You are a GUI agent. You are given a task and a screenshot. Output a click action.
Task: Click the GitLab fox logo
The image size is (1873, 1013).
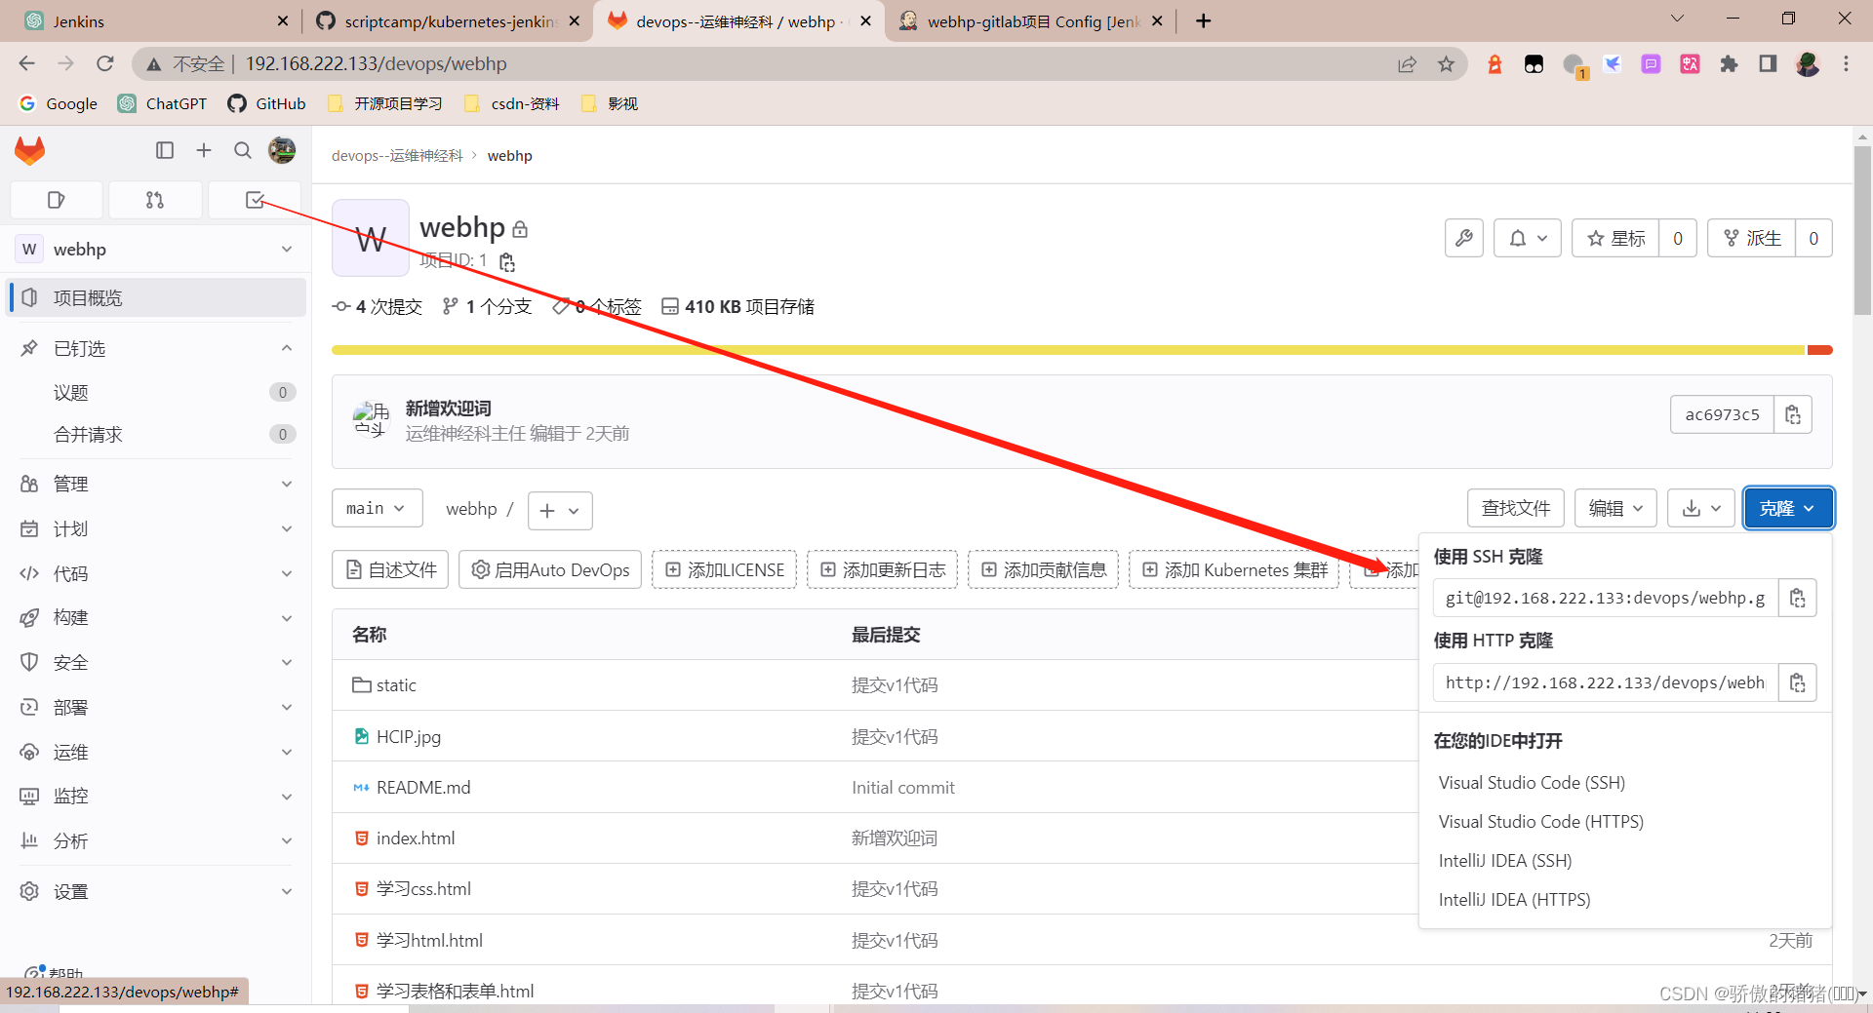(x=29, y=151)
